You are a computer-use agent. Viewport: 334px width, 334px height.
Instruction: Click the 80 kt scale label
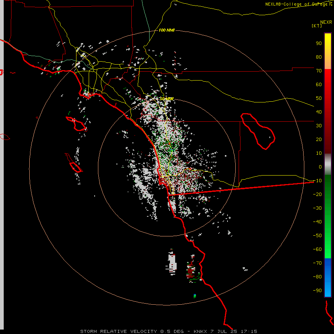click(319, 57)
